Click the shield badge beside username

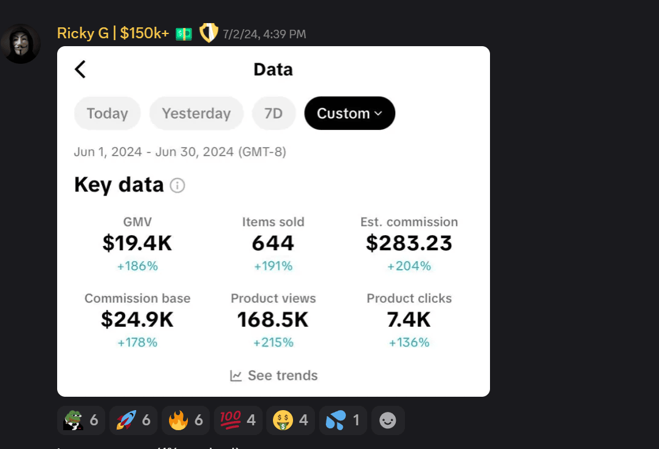point(209,33)
